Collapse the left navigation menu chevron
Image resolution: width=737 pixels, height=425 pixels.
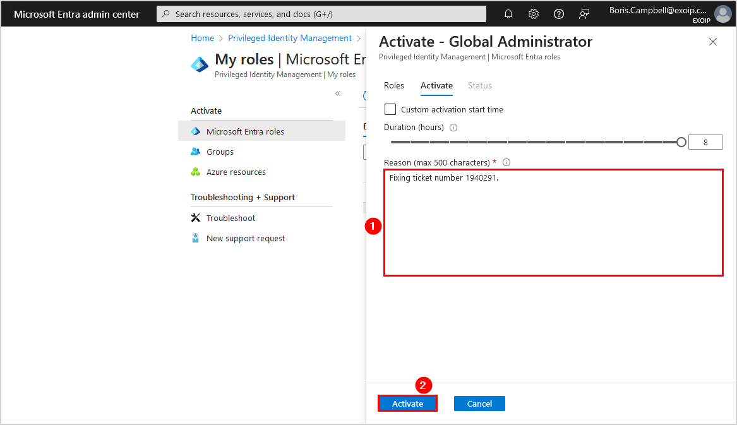338,93
